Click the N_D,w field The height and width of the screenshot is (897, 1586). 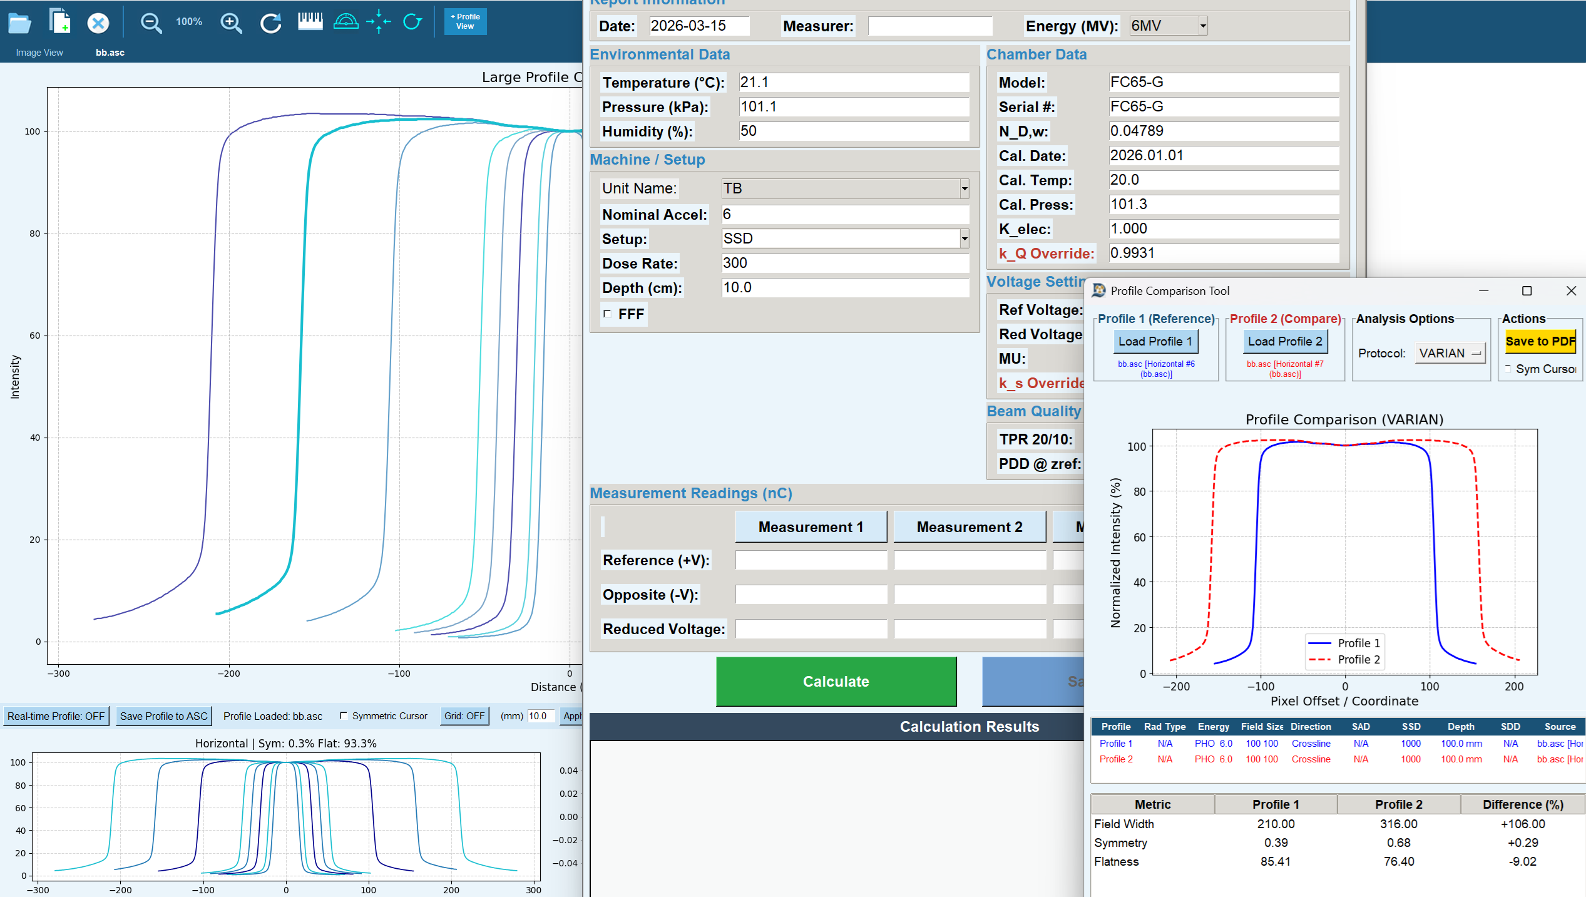click(1224, 131)
